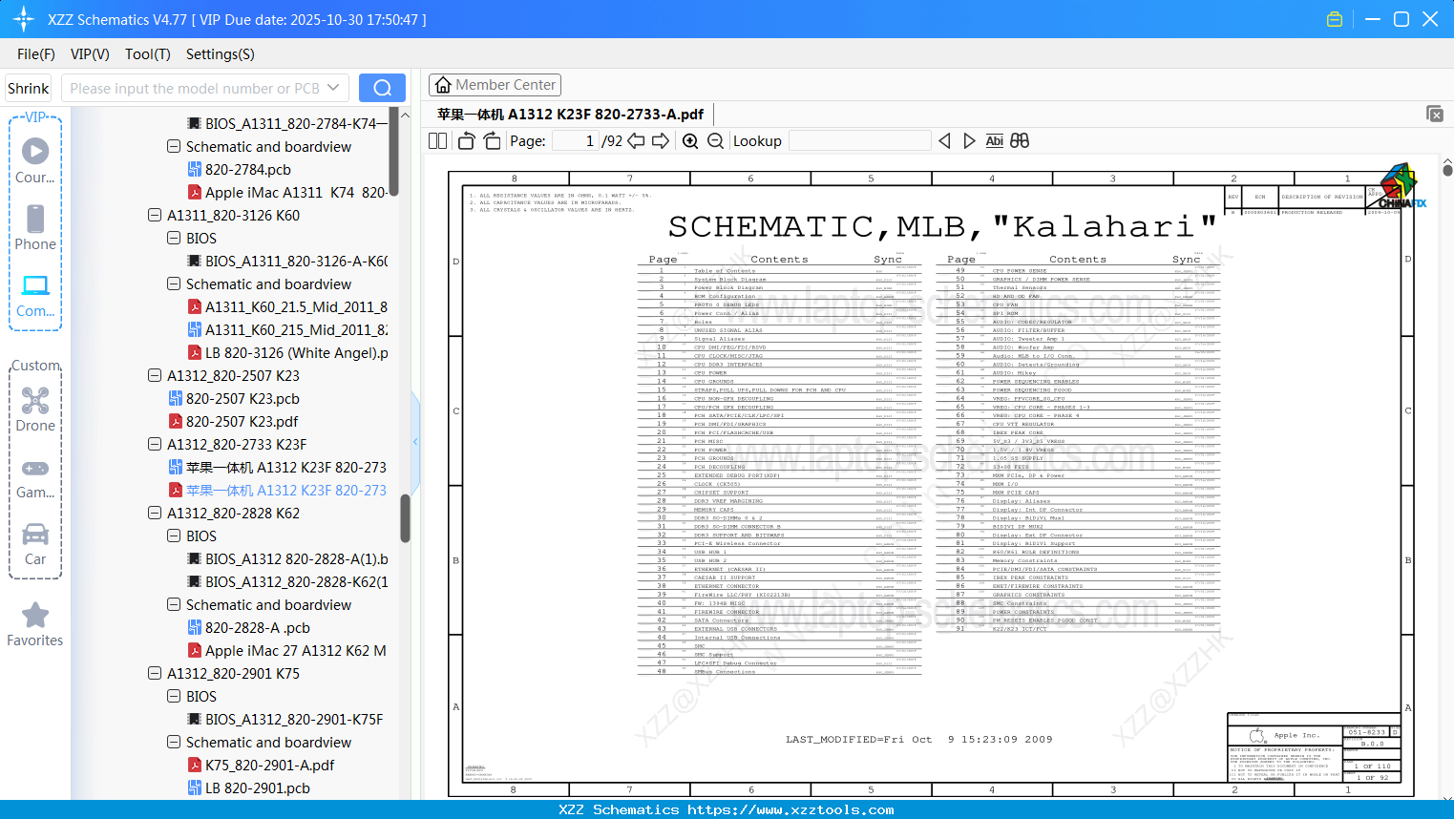Collapse the BIOS node under A1312_820-2828 K62
The image size is (1454, 819).
click(x=174, y=536)
